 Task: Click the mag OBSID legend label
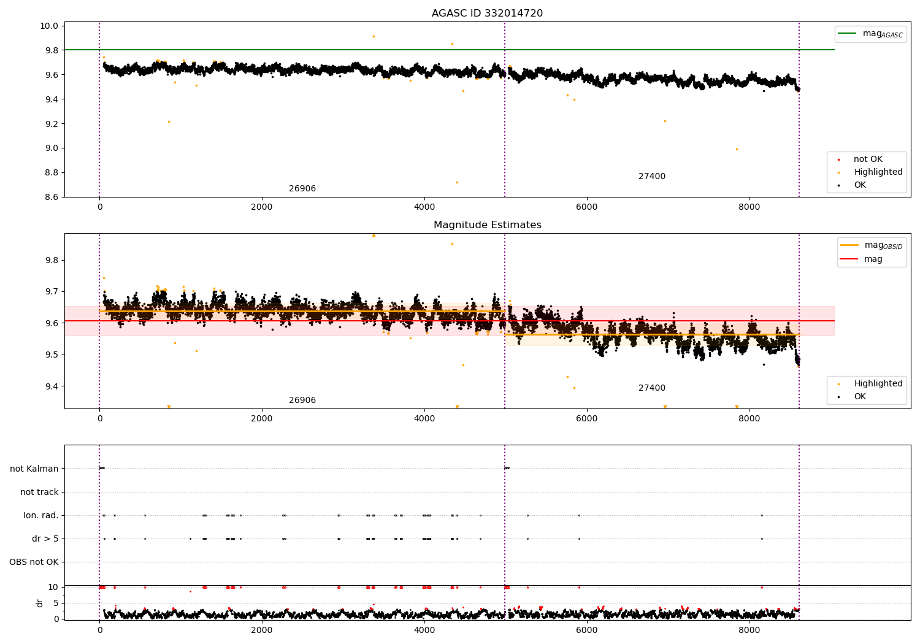click(x=884, y=245)
